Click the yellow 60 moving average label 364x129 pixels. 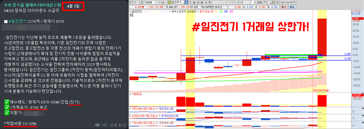point(216,11)
